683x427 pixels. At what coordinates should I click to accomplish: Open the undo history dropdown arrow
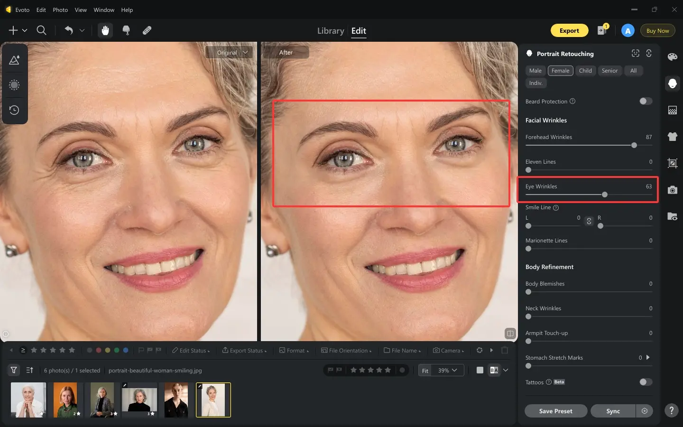pos(82,30)
